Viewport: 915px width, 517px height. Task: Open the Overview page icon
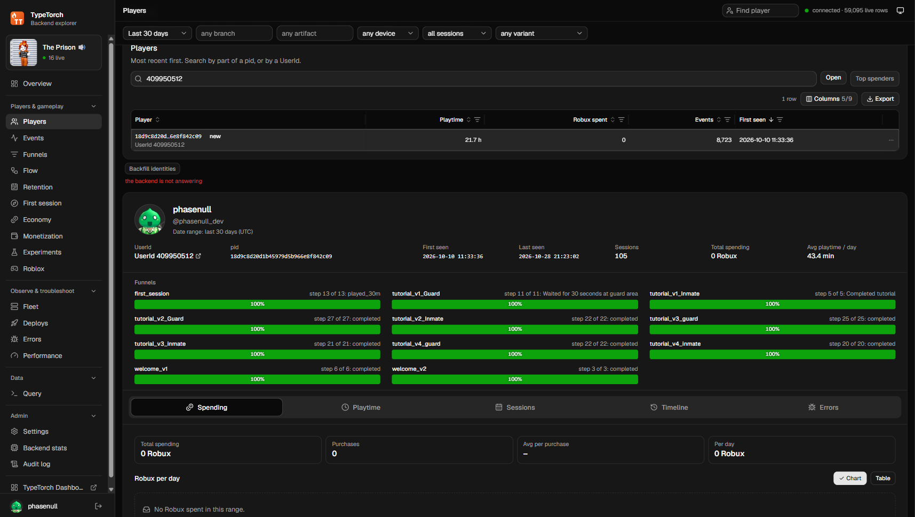click(14, 84)
